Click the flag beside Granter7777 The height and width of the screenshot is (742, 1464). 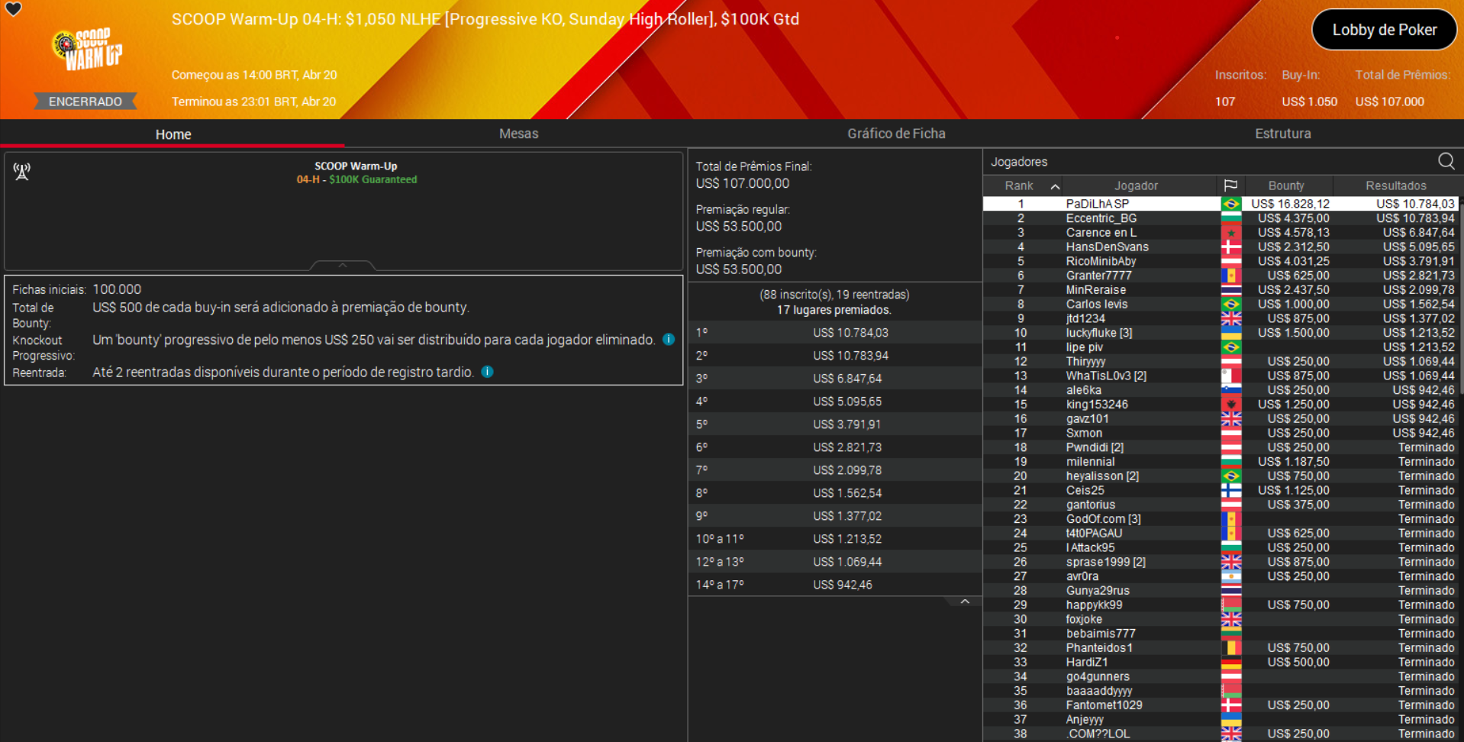coord(1230,276)
